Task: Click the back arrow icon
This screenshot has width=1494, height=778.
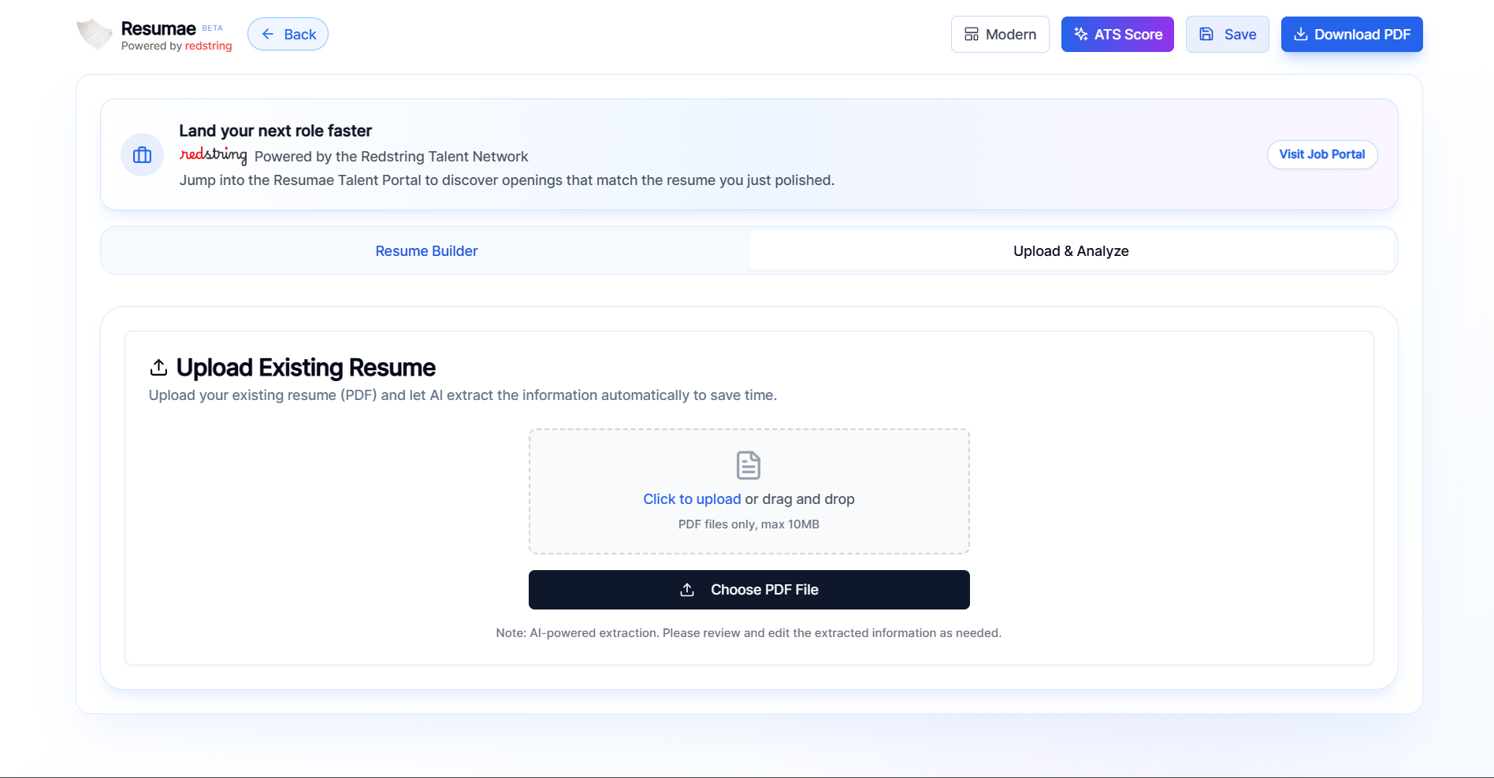Action: 267,34
